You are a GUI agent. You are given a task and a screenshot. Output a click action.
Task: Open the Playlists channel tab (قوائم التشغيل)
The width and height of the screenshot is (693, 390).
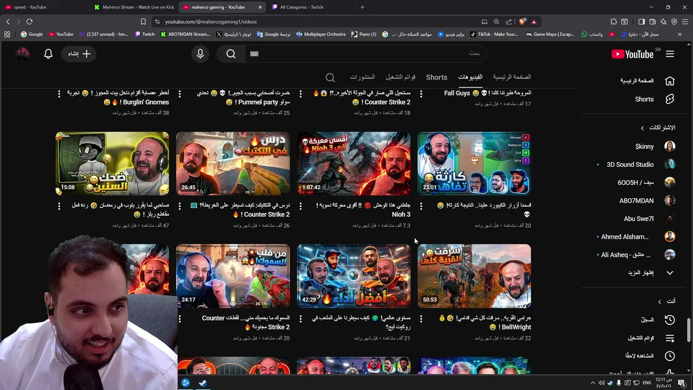click(400, 77)
